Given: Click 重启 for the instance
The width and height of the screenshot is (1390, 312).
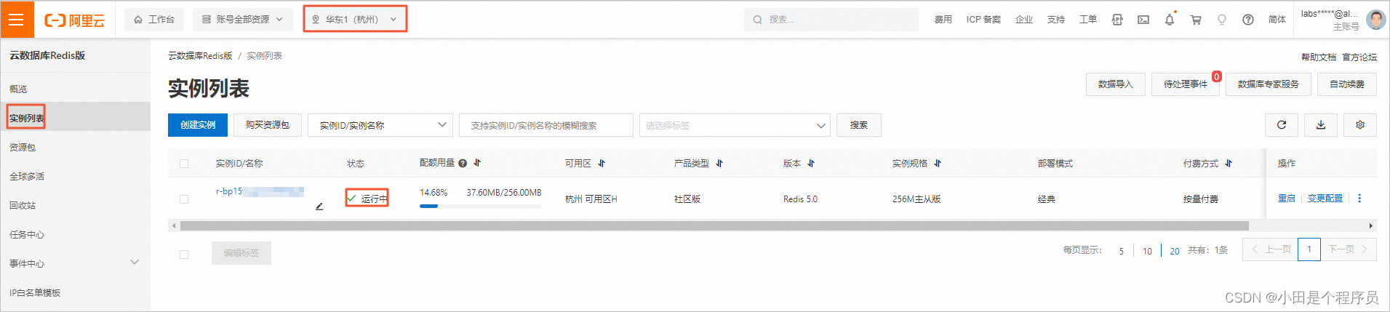Looking at the screenshot, I should (1287, 199).
